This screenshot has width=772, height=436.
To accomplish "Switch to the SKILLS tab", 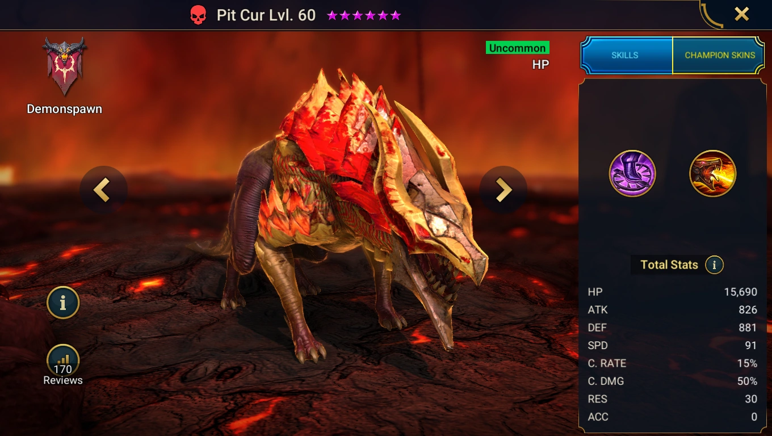I will (x=625, y=55).
